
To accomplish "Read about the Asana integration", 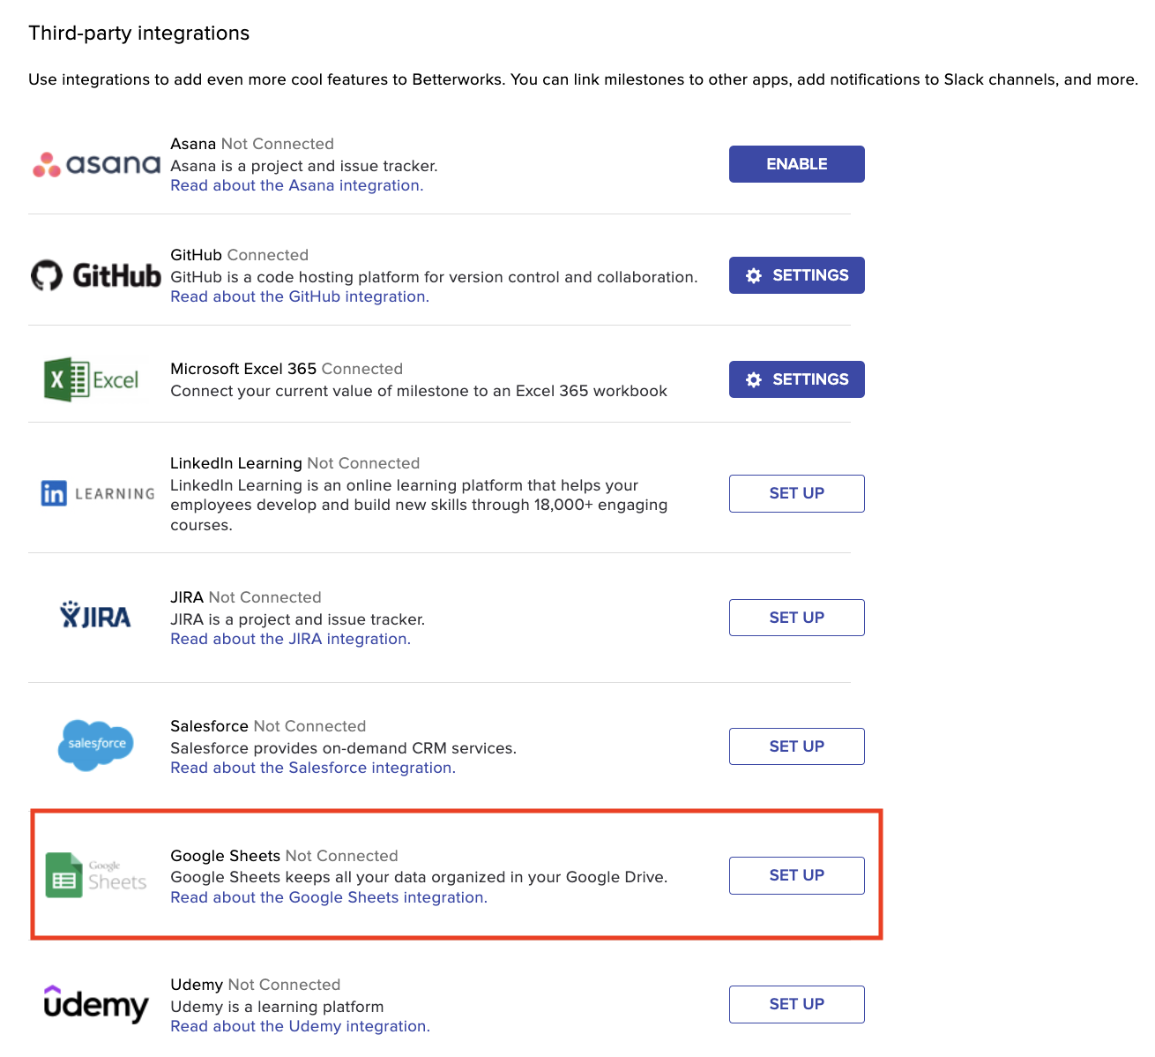I will tap(297, 185).
